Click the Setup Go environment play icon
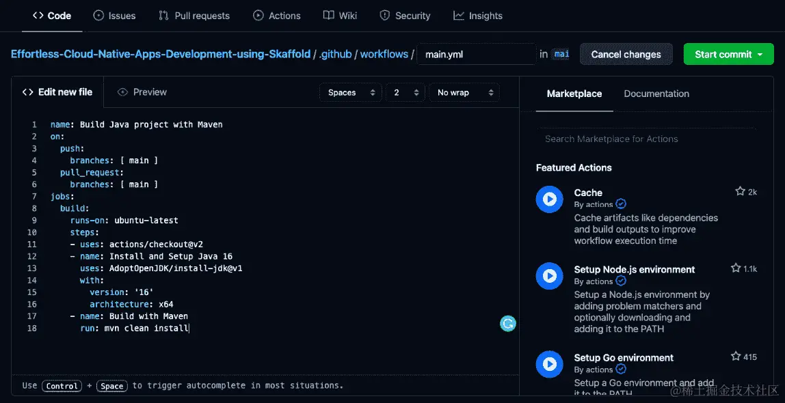Viewport: 785px width, 403px height. pos(550,364)
